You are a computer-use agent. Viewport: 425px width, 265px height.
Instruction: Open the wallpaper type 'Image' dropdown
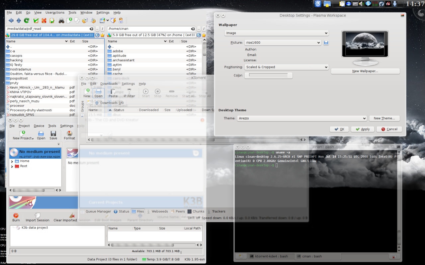pos(277,33)
